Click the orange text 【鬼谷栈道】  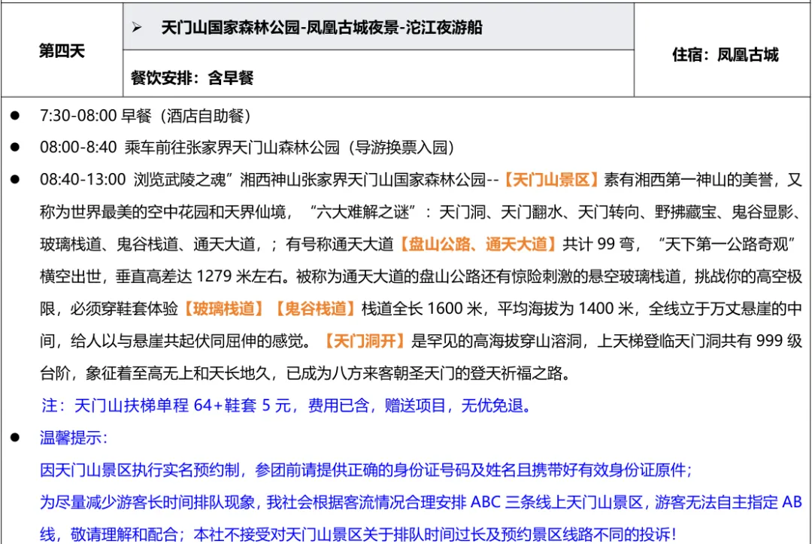click(315, 308)
